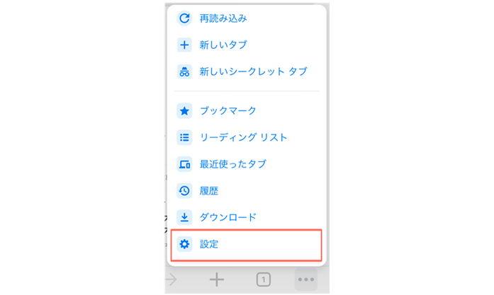Click the download arrow icon
Image resolution: width=494 pixels, height=295 pixels.
point(184,217)
